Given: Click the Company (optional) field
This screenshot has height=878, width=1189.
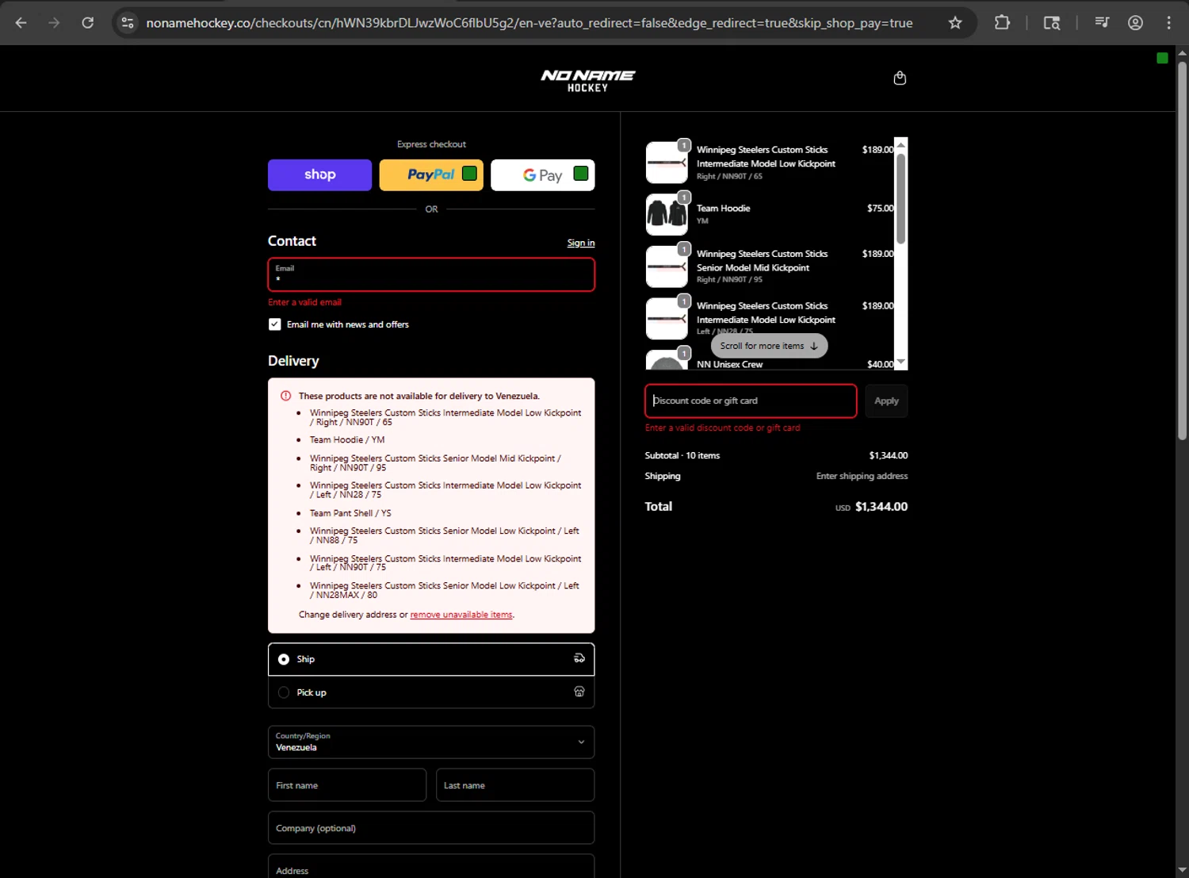Looking at the screenshot, I should [431, 828].
